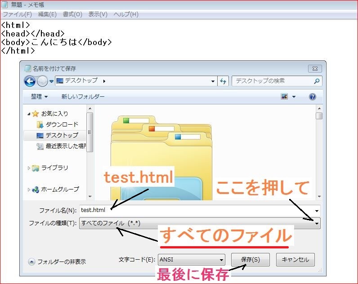Expand the ライブラリ tree node

click(x=29, y=168)
